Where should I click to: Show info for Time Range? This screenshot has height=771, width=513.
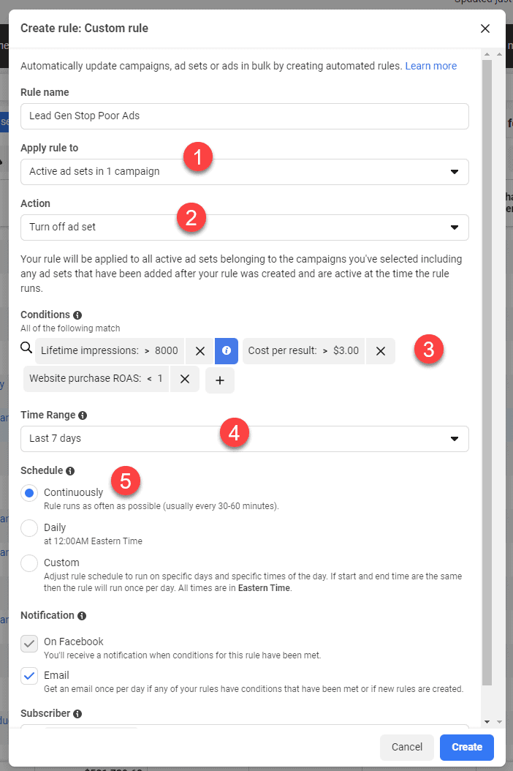83,415
